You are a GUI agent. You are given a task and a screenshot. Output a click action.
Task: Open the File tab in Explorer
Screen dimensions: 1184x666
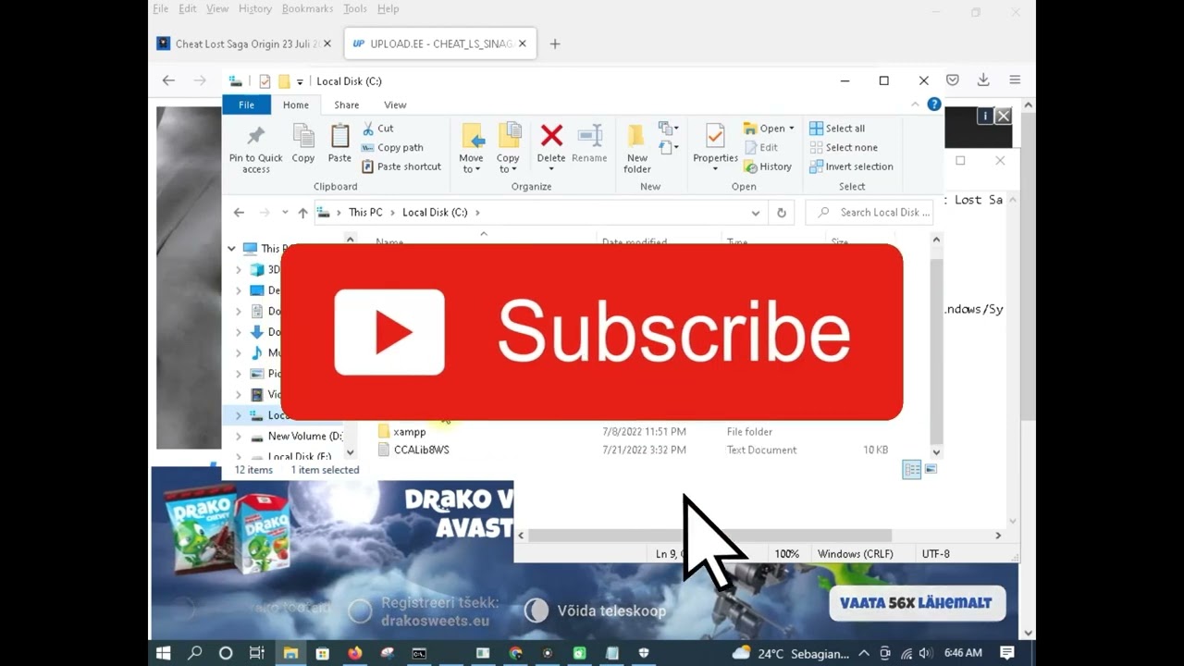(x=246, y=105)
